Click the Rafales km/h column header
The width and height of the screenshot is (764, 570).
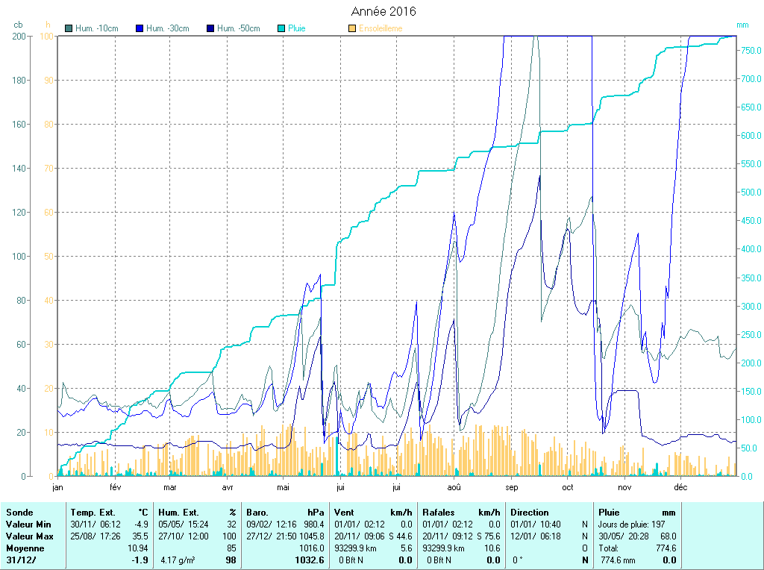[439, 513]
